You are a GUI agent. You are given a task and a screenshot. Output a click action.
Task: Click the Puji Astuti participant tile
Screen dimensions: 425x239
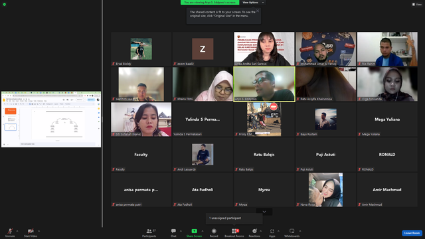coord(326,155)
